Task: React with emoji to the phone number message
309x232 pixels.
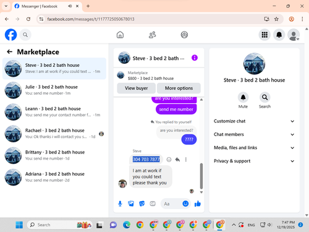Action: coord(169,160)
